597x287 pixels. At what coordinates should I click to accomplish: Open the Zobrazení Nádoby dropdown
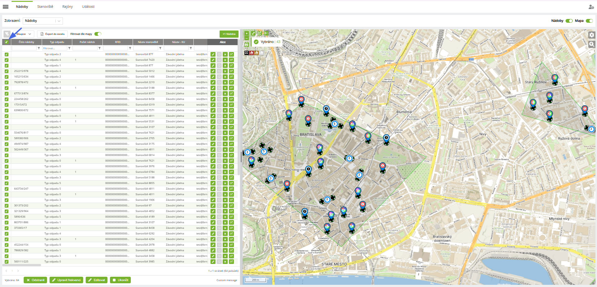43,21
